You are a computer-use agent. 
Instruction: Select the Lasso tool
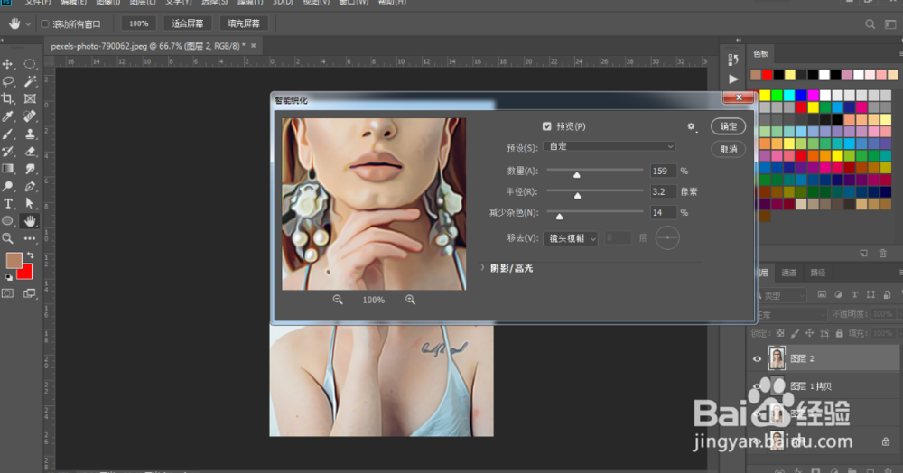click(x=8, y=81)
